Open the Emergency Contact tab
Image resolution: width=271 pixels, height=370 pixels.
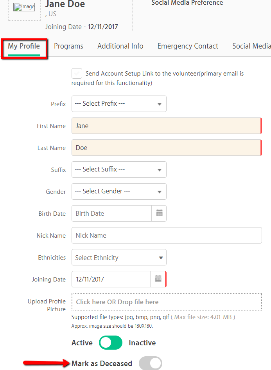pos(188,46)
